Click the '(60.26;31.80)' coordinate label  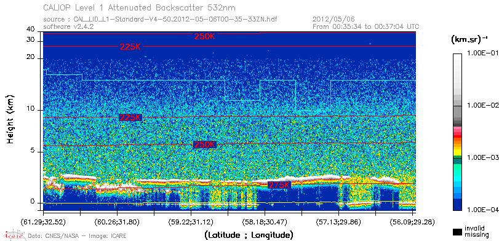pos(117,222)
